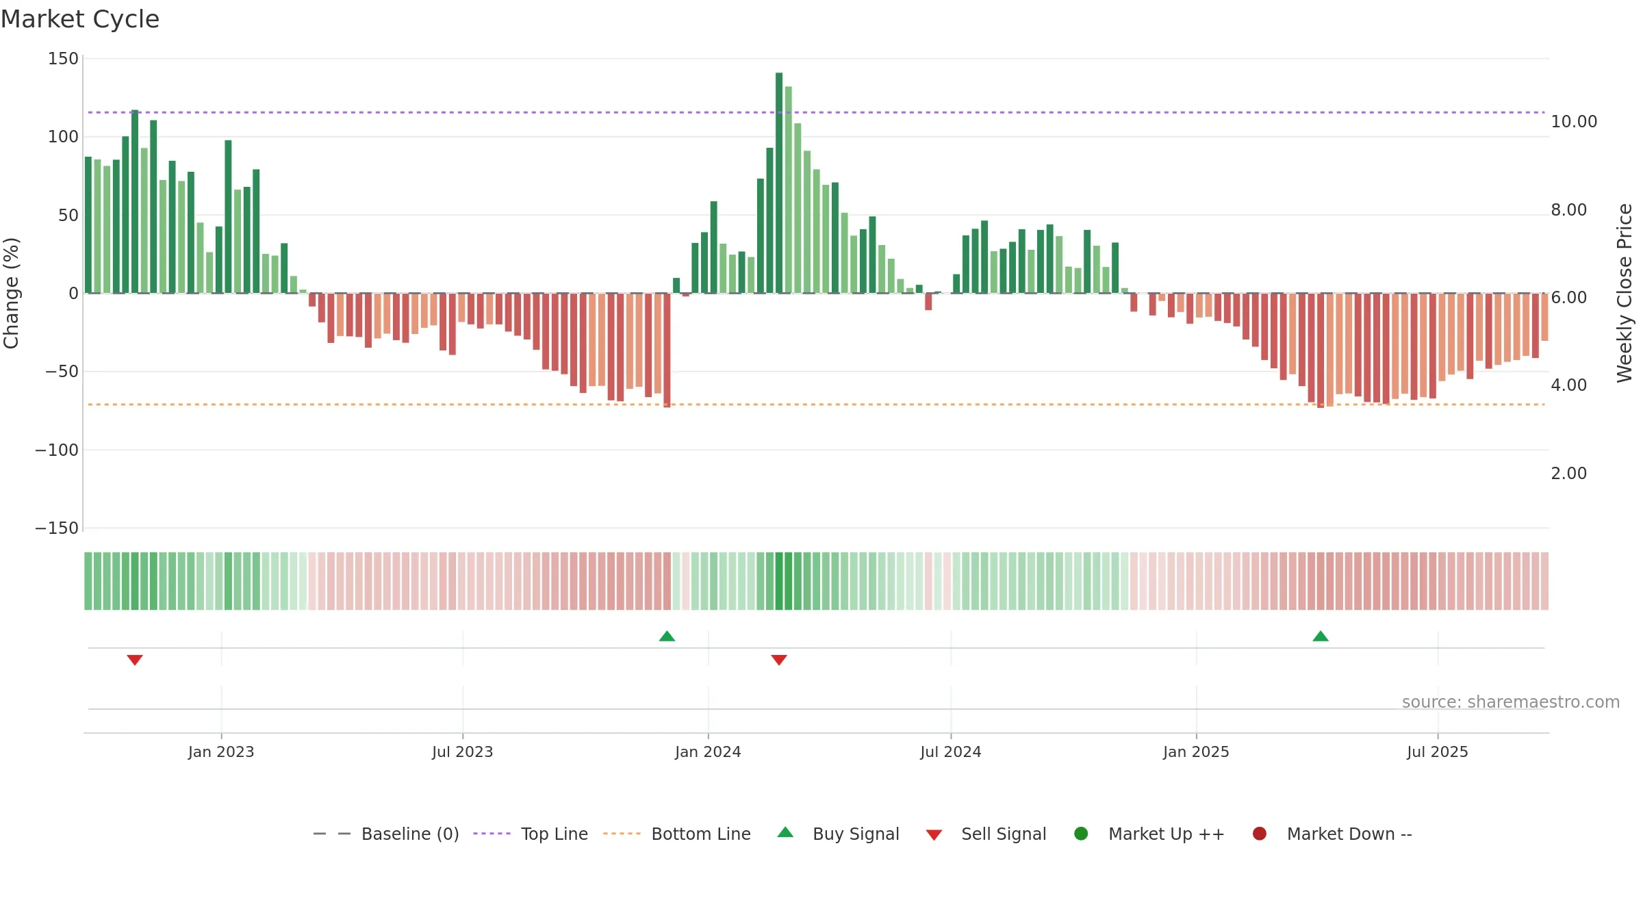Select the buy signal marker before Jan 2024
1643x924 pixels.
click(x=667, y=637)
